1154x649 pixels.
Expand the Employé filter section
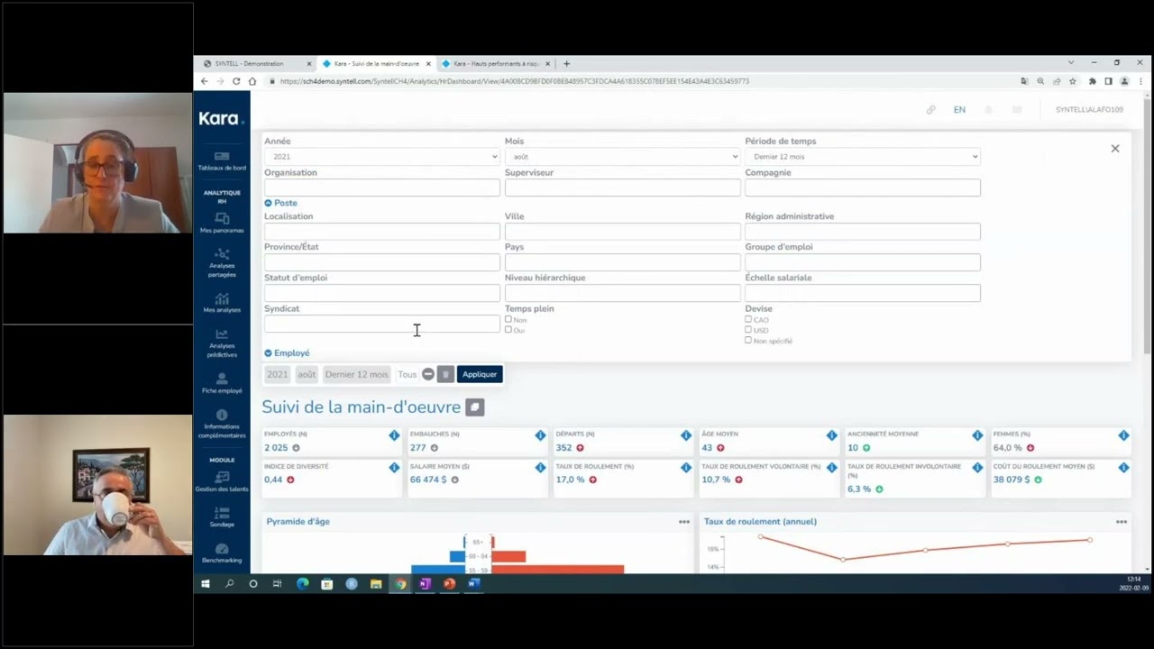click(287, 353)
